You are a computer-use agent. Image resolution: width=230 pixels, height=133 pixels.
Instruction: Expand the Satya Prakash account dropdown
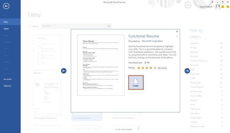pyautogui.click(x=214, y=7)
